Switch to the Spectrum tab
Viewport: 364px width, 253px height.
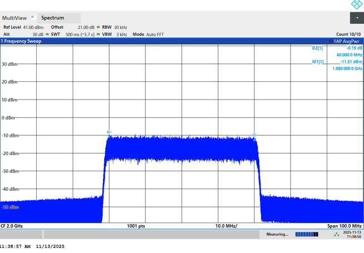point(53,18)
